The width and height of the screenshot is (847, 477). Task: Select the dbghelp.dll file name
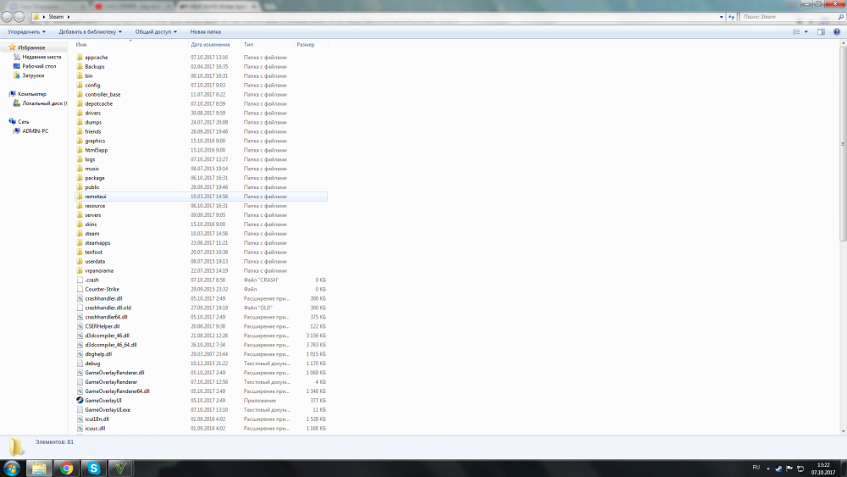98,354
